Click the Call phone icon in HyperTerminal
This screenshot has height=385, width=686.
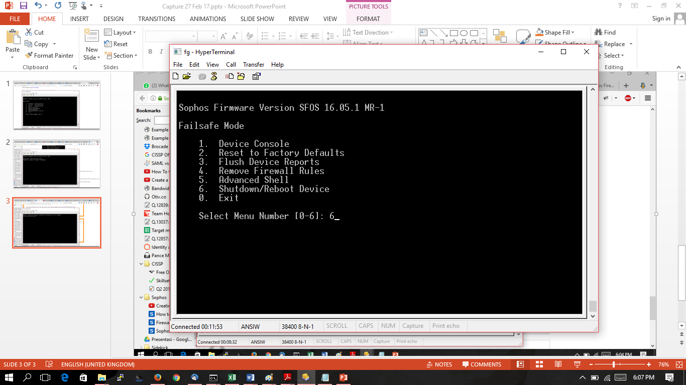[x=202, y=76]
